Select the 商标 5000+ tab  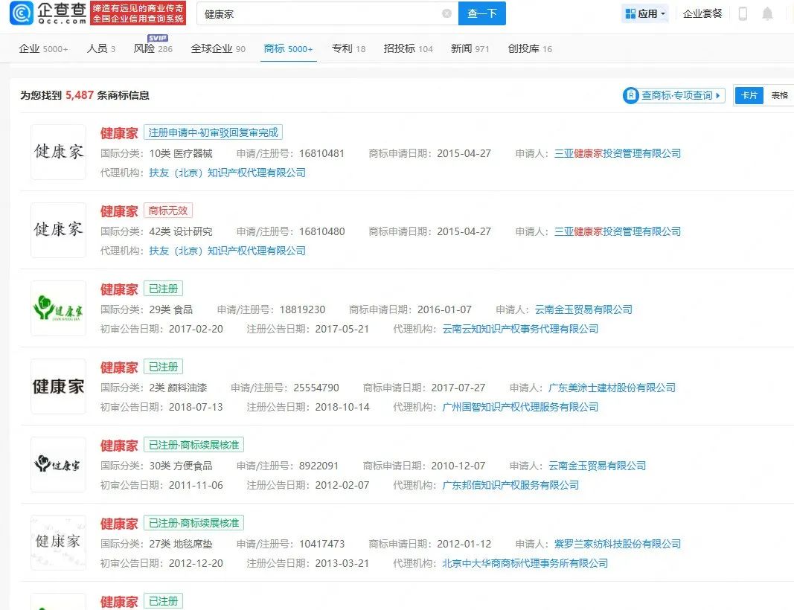(x=288, y=48)
